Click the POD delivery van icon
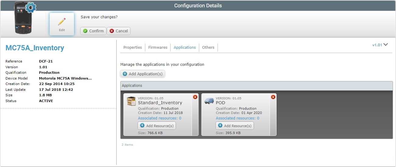Screen dimensions: 396x167 click(x=209, y=101)
